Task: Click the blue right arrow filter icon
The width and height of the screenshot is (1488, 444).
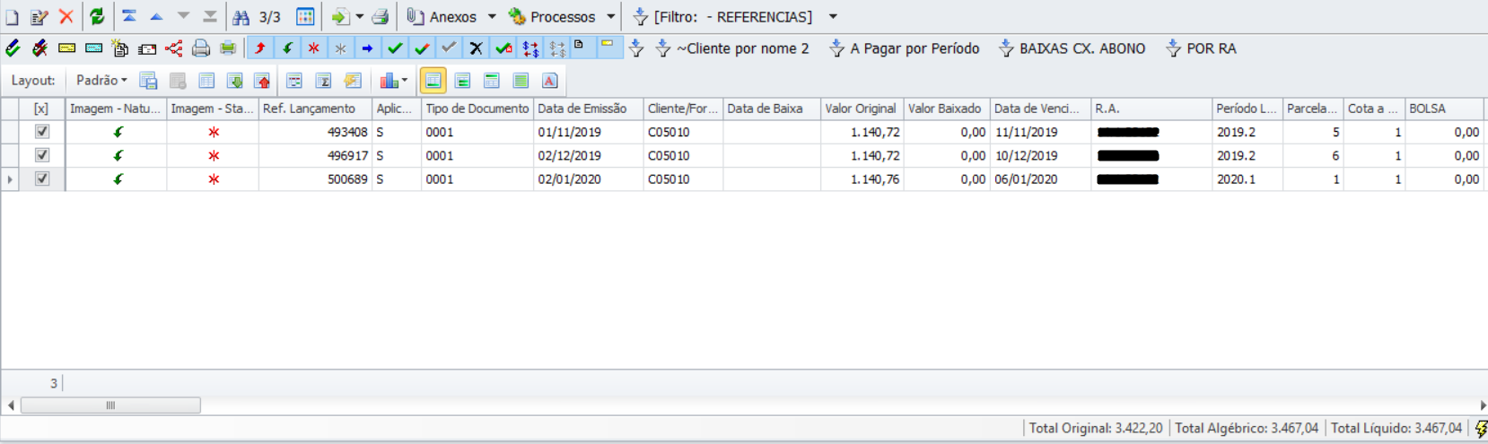Action: [367, 48]
